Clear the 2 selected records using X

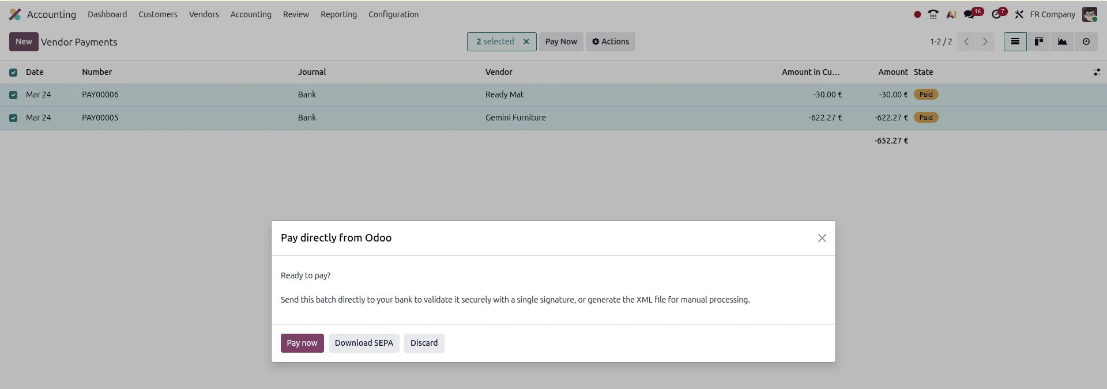[x=526, y=41]
